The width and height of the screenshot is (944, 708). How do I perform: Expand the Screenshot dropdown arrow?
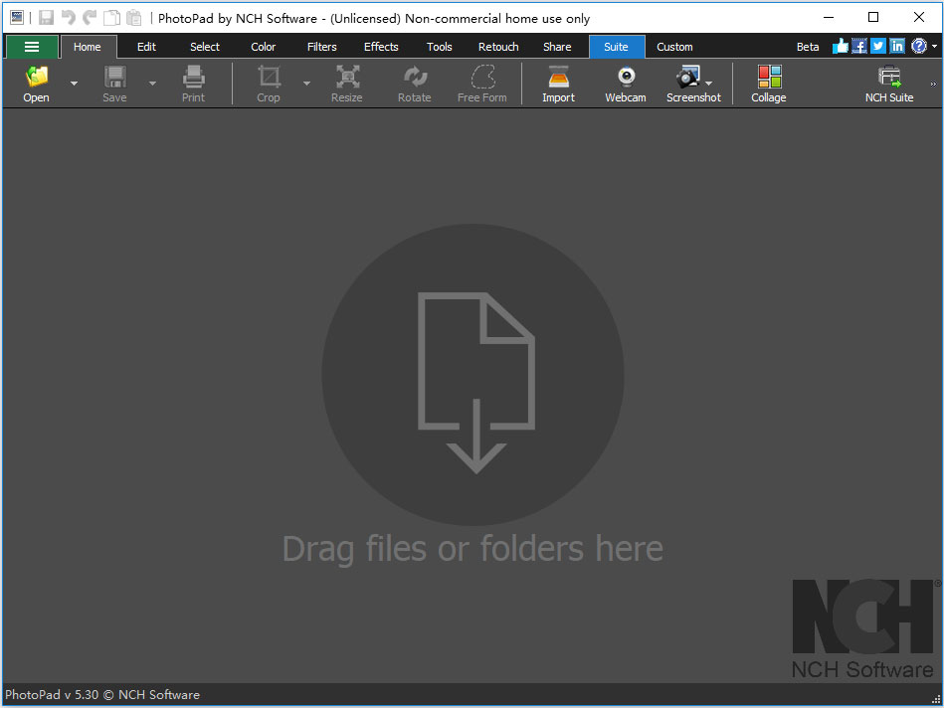pos(708,84)
